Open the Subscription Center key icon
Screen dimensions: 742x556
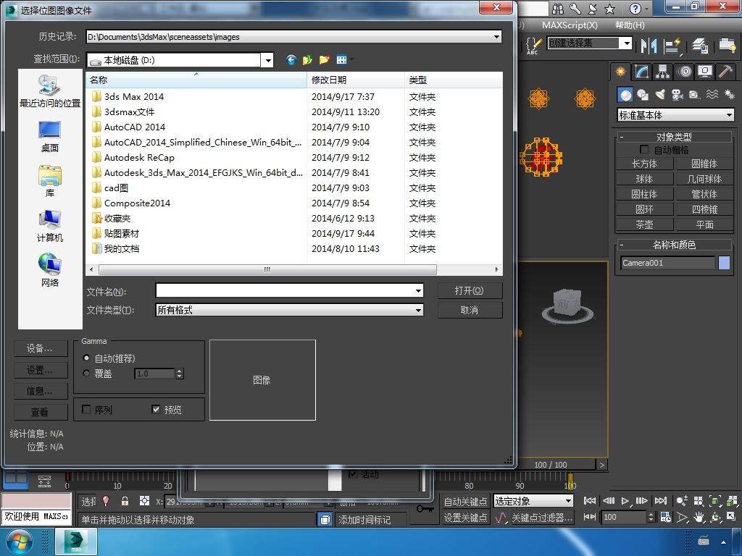pyautogui.click(x=575, y=9)
